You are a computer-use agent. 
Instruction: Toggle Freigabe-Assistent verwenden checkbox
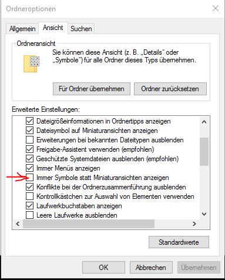pos(29,149)
